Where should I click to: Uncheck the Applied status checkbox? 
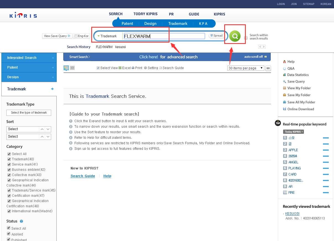9,234
